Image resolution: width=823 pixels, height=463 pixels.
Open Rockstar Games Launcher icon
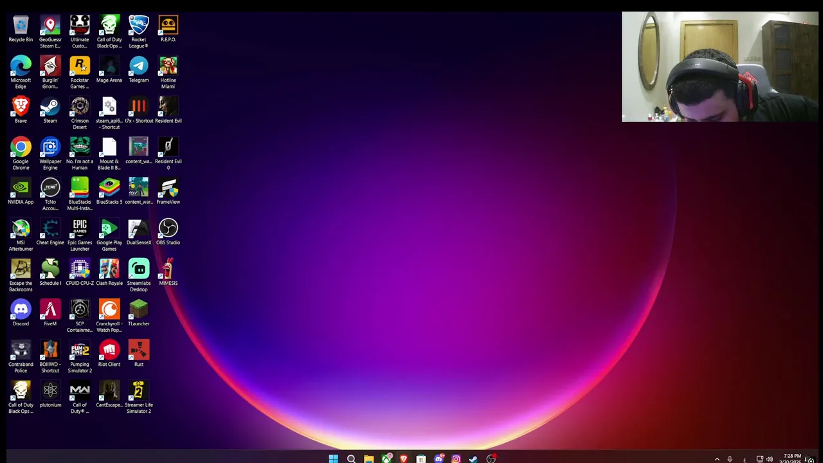click(x=80, y=73)
